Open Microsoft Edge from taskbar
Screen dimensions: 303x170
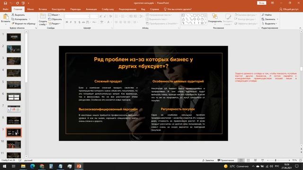(33, 166)
